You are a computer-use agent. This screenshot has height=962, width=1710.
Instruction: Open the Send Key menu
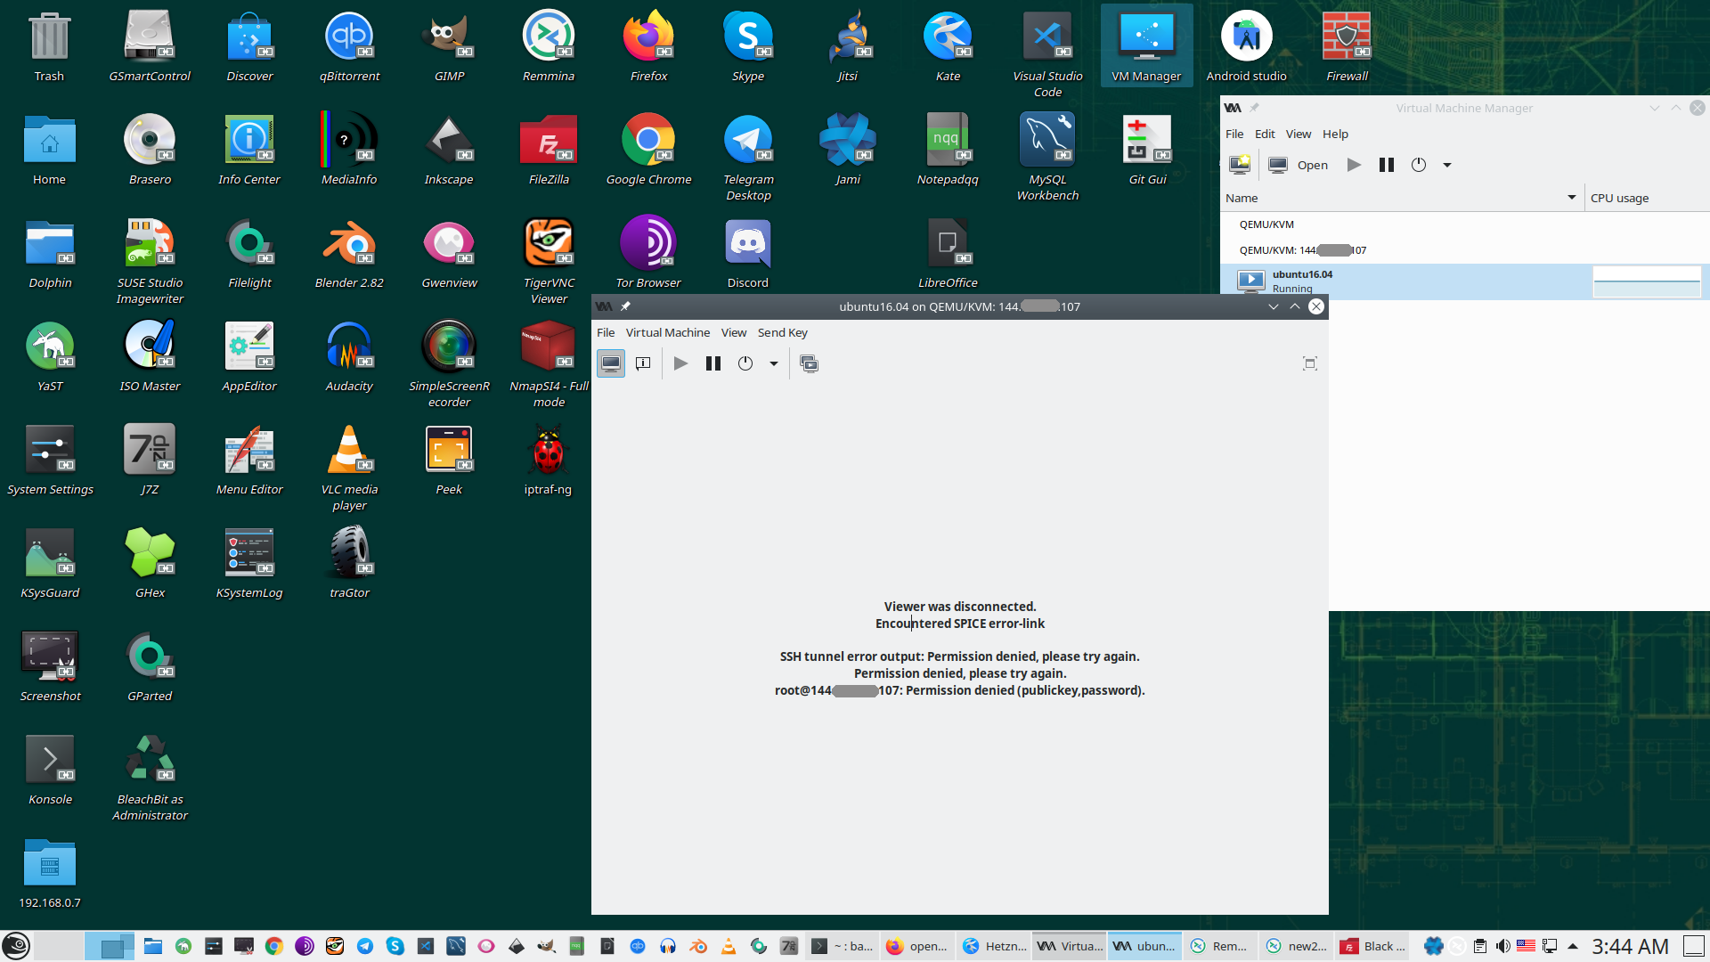(782, 332)
